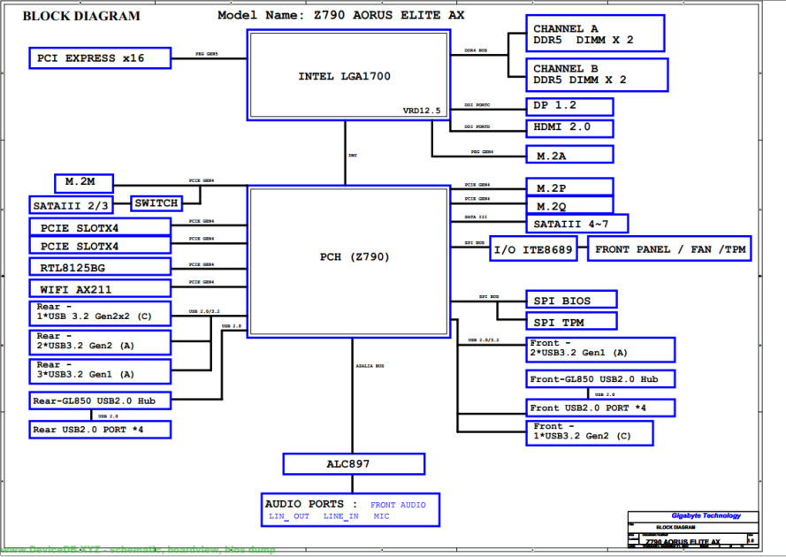Click the SPI TPM block

(571, 321)
